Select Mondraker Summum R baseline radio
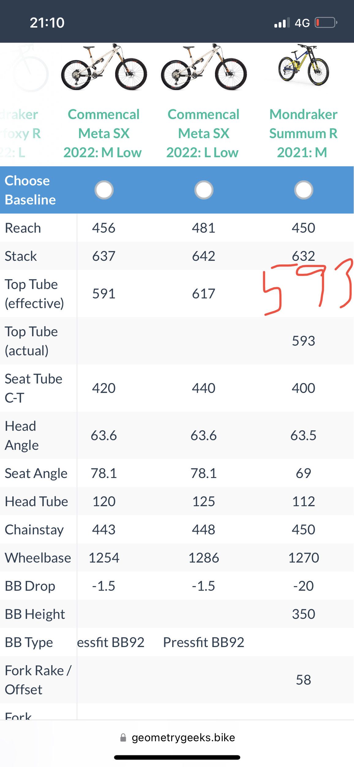 [x=303, y=190]
